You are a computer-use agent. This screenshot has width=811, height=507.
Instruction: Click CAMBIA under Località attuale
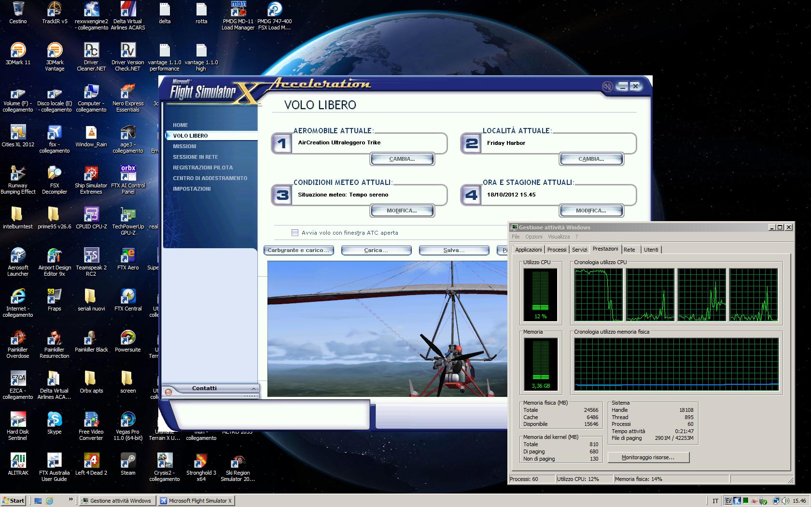[591, 159]
